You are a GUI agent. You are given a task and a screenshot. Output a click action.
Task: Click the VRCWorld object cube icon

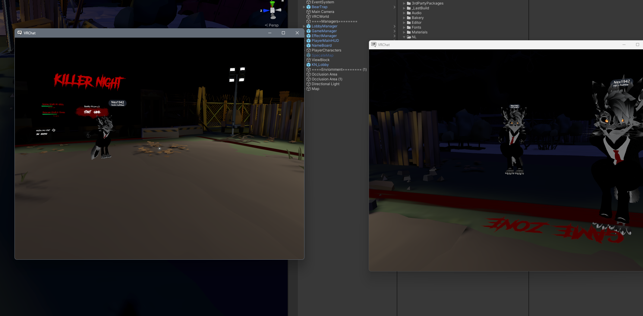pyautogui.click(x=308, y=17)
